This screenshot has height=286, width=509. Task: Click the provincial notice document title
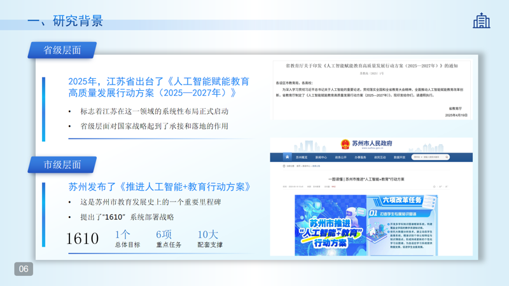372,65
